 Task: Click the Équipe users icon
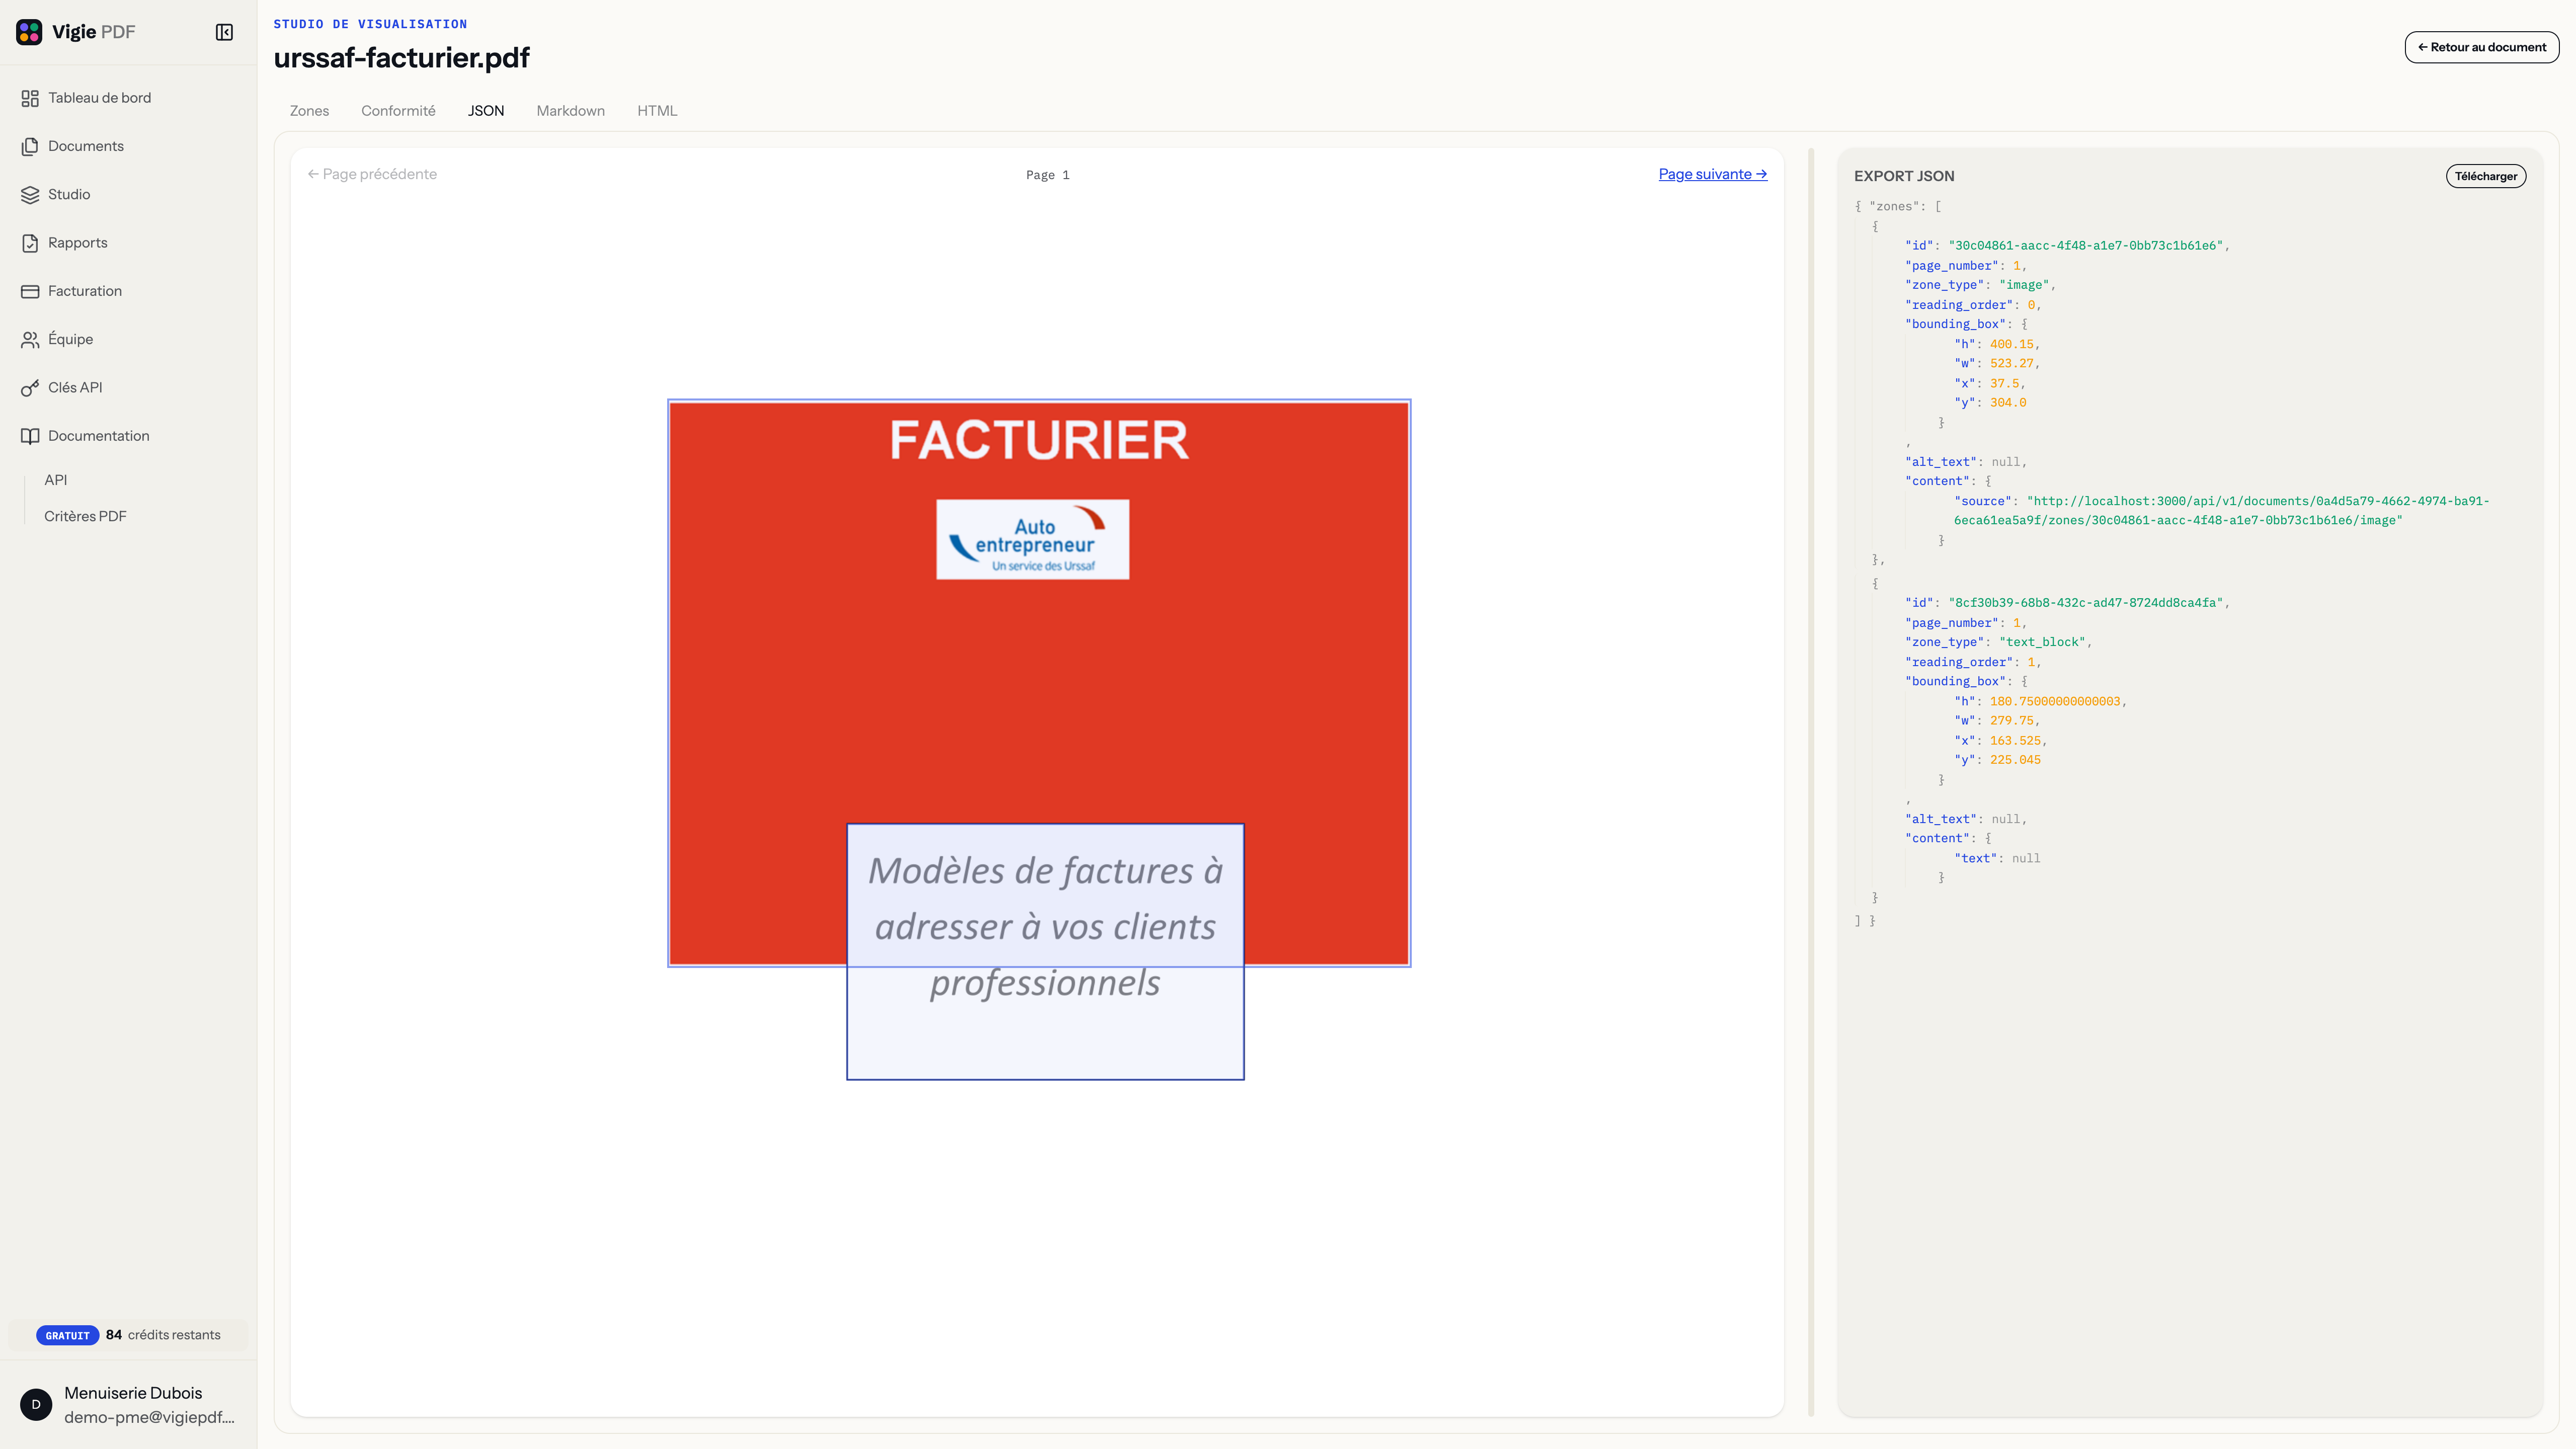click(x=30, y=339)
